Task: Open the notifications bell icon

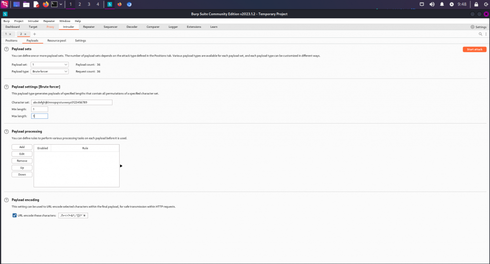Action: (x=442, y=4)
